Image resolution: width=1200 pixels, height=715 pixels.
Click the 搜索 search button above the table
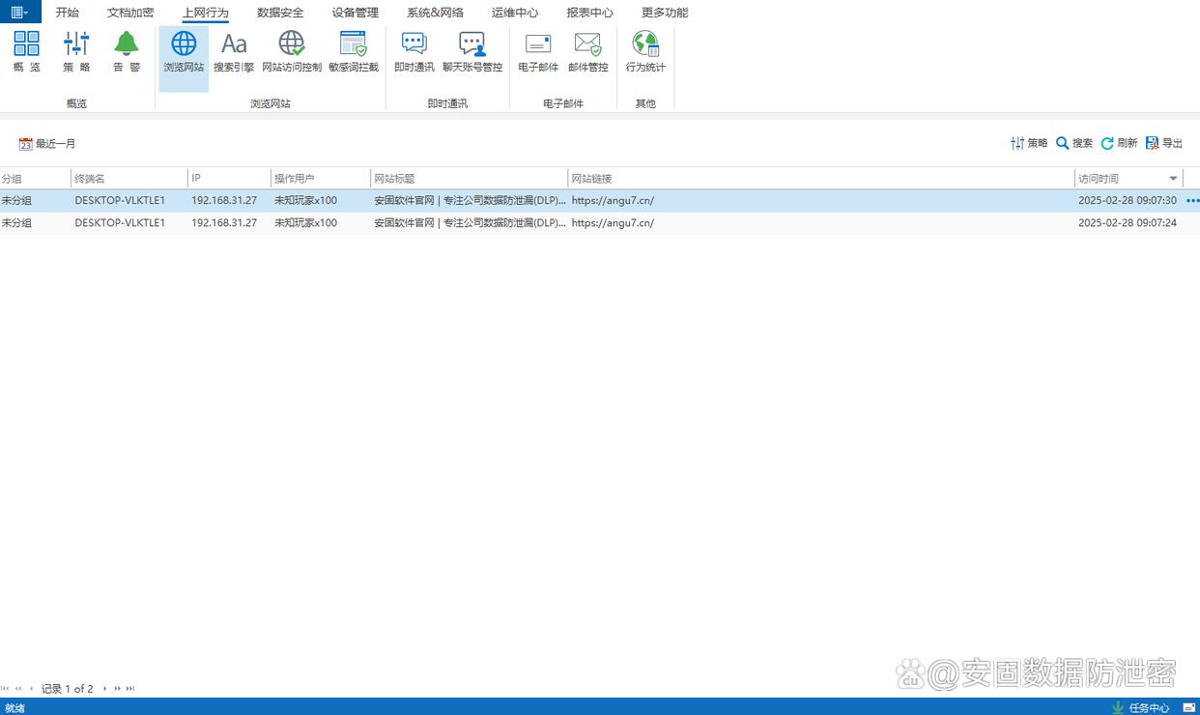[x=1074, y=143]
